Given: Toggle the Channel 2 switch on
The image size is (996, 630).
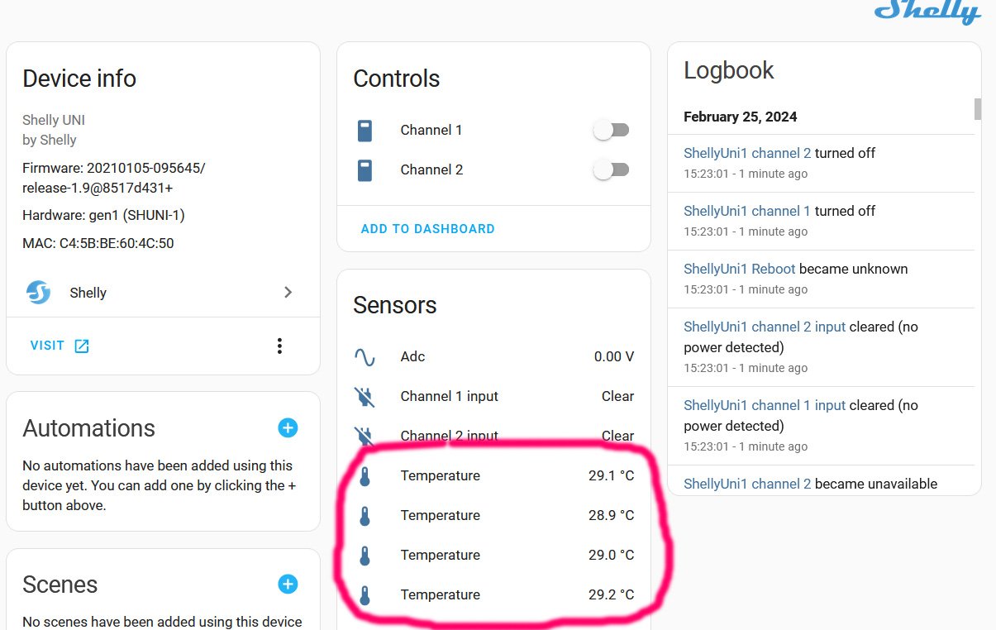Looking at the screenshot, I should 612,170.
